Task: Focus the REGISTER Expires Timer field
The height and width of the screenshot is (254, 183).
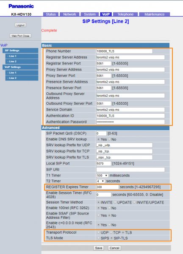Action: pos(108,187)
